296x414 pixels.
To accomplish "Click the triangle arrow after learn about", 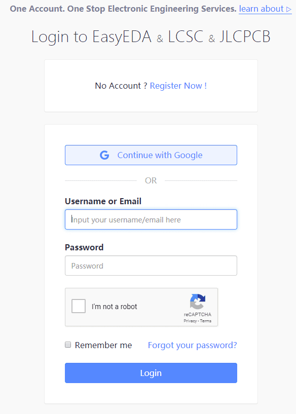I will [x=288, y=10].
